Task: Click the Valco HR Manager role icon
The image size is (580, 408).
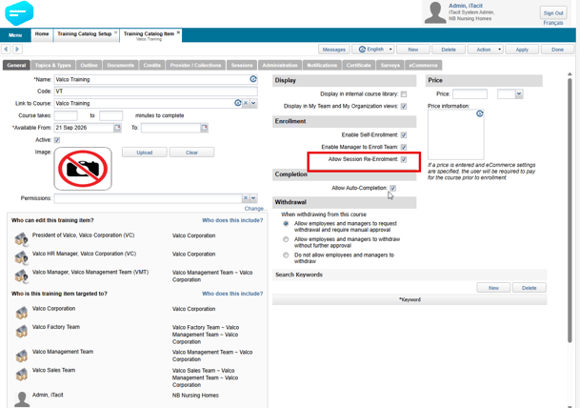Action: tap(22, 257)
